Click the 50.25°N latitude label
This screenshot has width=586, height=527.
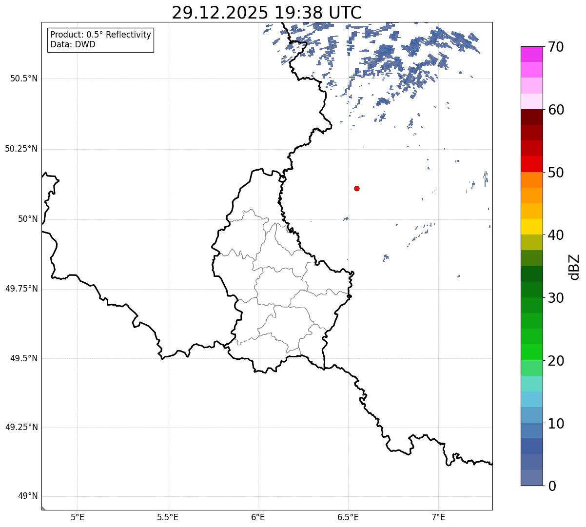tap(21, 149)
